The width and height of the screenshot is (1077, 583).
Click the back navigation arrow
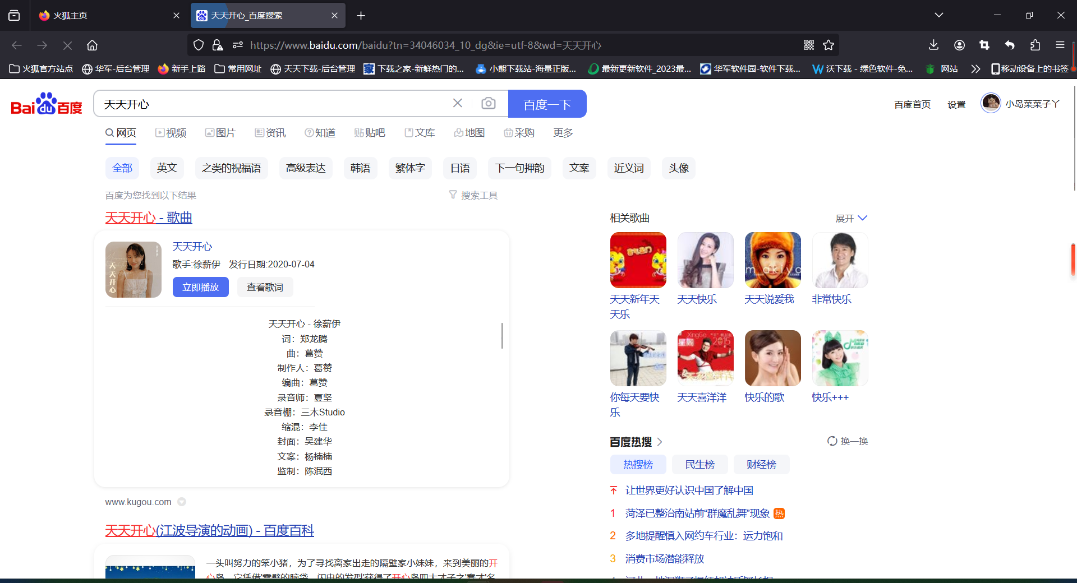point(17,45)
